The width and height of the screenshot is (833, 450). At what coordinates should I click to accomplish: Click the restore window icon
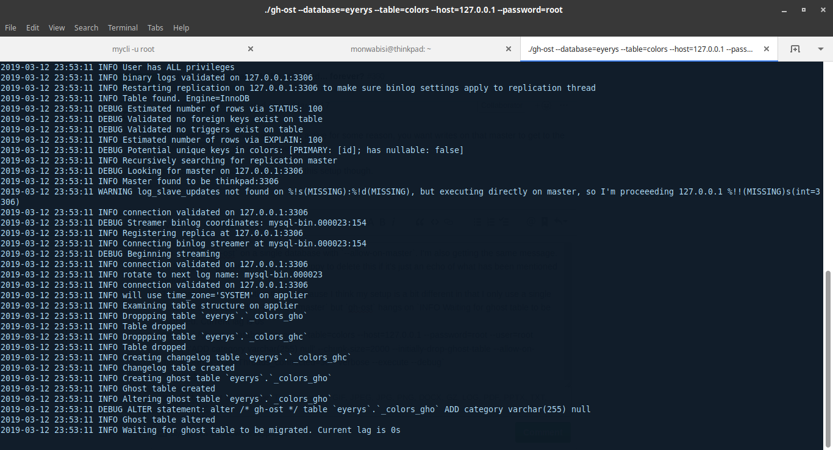pos(803,10)
